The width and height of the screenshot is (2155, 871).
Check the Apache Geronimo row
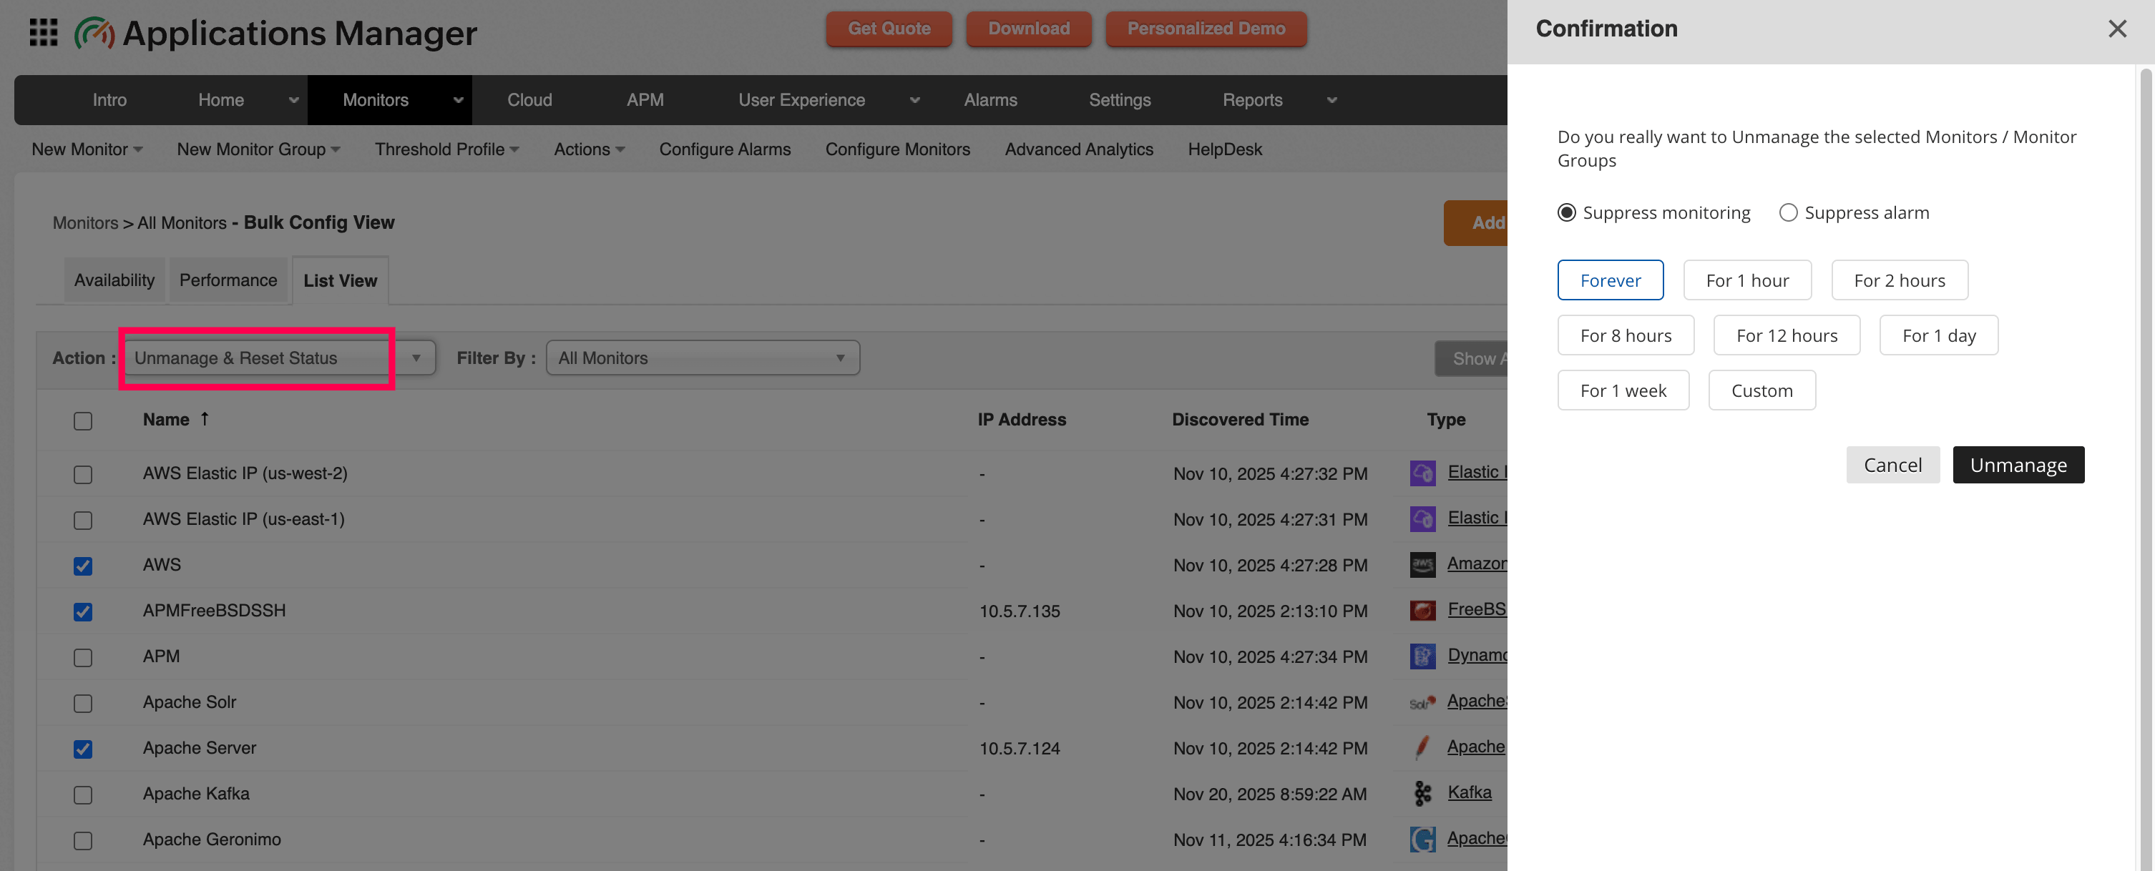pos(83,841)
